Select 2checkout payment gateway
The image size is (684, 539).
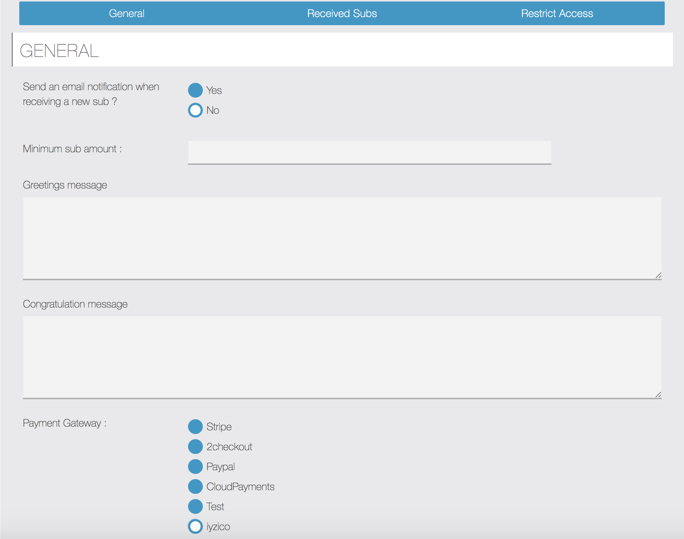[195, 447]
